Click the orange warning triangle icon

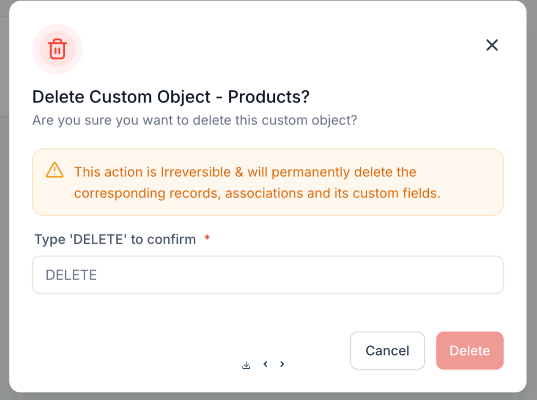pyautogui.click(x=54, y=170)
